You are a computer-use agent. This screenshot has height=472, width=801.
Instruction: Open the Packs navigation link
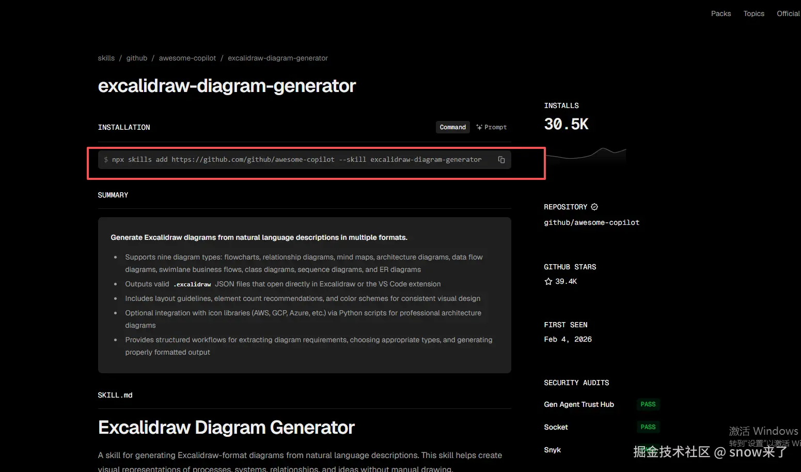pos(721,13)
